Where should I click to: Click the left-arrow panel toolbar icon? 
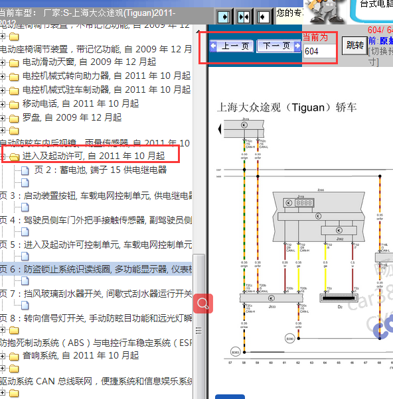(263, 17)
